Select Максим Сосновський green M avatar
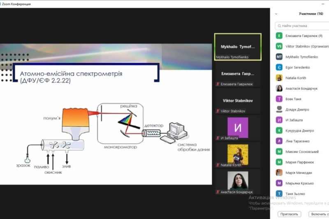This screenshot has height=219, width=329. (279, 151)
